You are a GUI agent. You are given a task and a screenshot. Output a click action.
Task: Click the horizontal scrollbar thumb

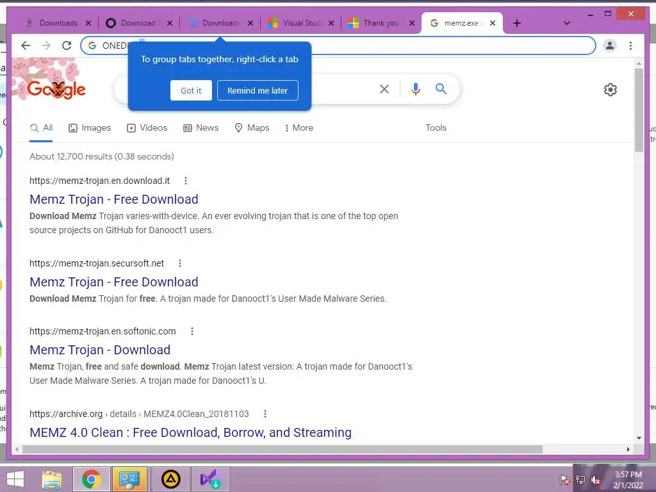[x=283, y=449]
